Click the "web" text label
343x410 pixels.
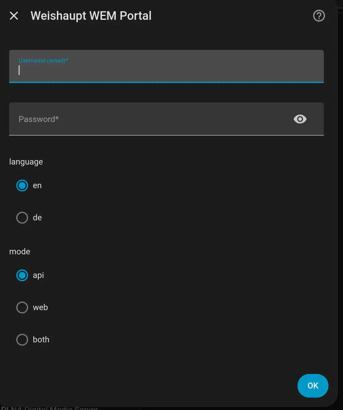[x=41, y=307]
